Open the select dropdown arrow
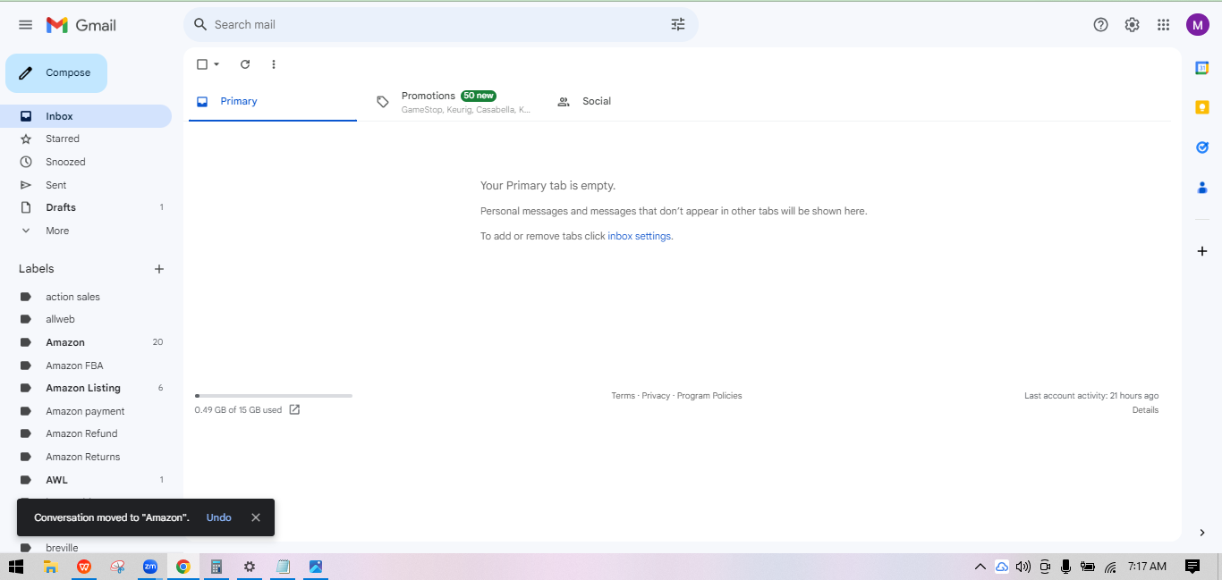The width and height of the screenshot is (1222, 580). (216, 64)
